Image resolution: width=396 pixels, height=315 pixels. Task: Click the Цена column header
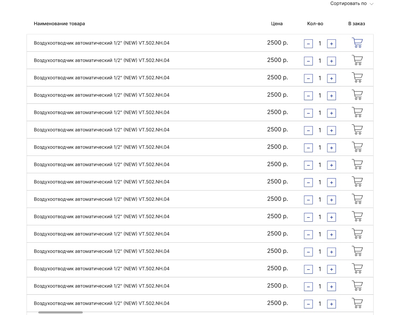[x=277, y=24]
